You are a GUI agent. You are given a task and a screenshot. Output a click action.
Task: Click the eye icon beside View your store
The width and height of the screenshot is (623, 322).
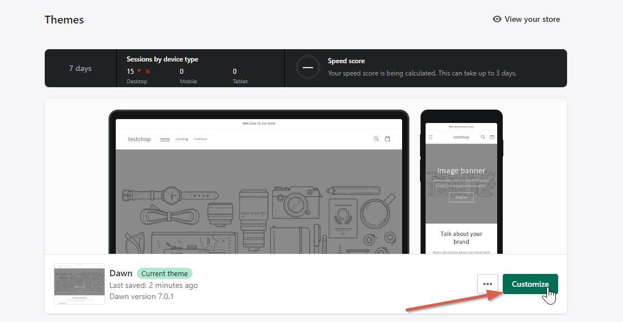[497, 19]
